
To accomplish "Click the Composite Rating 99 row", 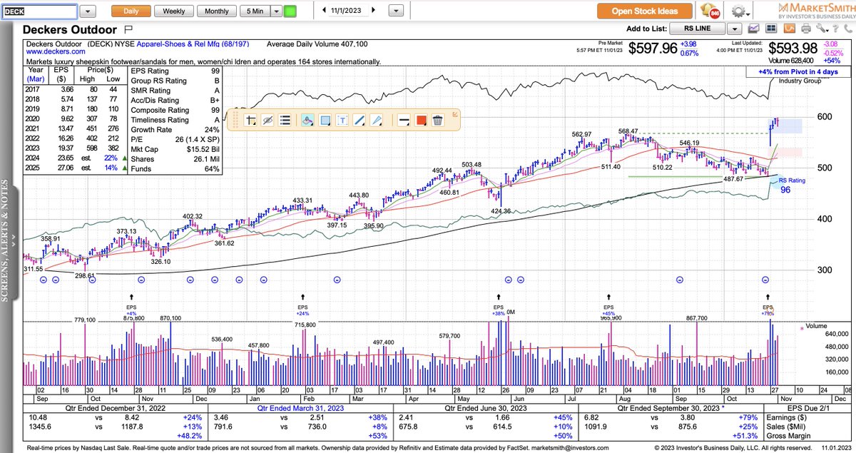I will click(175, 111).
